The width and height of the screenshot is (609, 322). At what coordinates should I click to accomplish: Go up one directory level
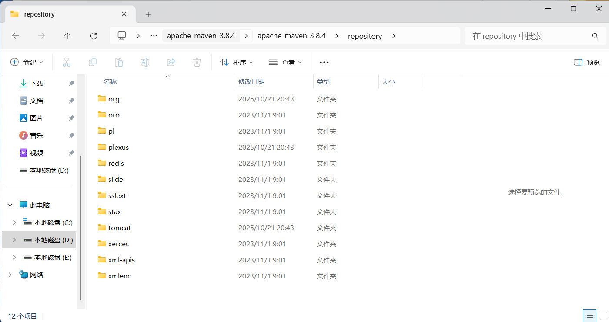point(67,36)
